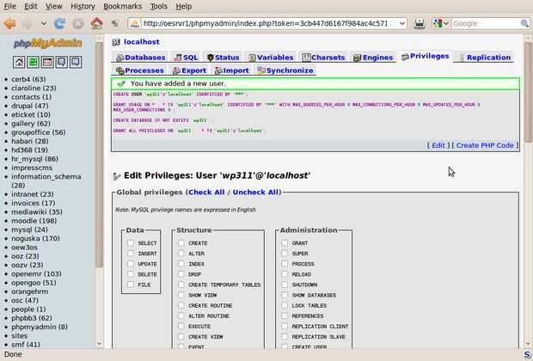The image size is (533, 361).
Task: Open the Charsets tab
Action: pos(323,58)
